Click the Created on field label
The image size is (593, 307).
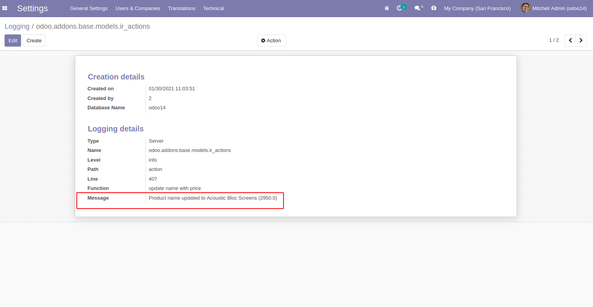tap(100, 89)
